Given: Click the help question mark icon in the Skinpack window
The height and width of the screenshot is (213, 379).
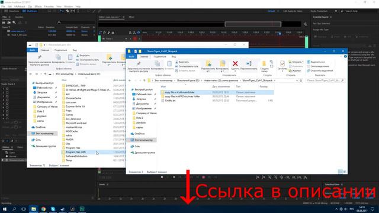Looking at the screenshot, I should click(345, 57).
